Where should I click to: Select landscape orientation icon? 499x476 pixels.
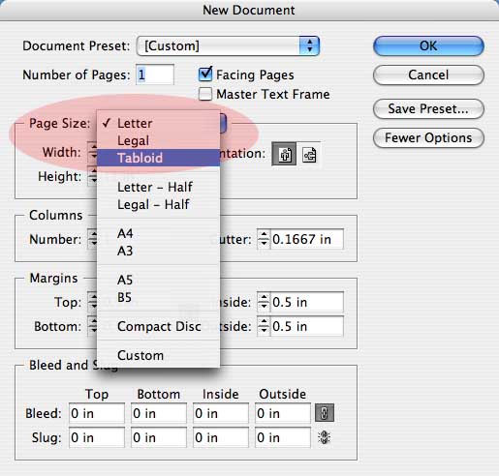(x=309, y=154)
